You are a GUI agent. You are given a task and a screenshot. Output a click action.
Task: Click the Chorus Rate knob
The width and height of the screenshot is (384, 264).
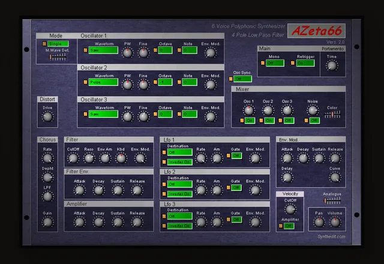(47, 158)
